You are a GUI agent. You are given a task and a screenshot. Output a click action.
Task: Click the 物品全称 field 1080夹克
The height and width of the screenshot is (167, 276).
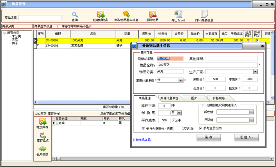pos(207,65)
